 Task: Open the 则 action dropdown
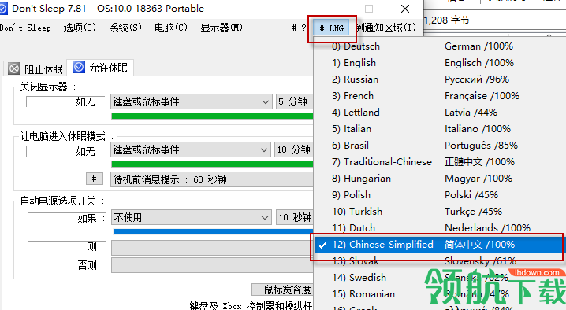point(212,248)
